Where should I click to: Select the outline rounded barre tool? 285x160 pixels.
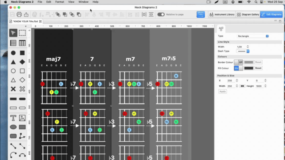[22, 108]
